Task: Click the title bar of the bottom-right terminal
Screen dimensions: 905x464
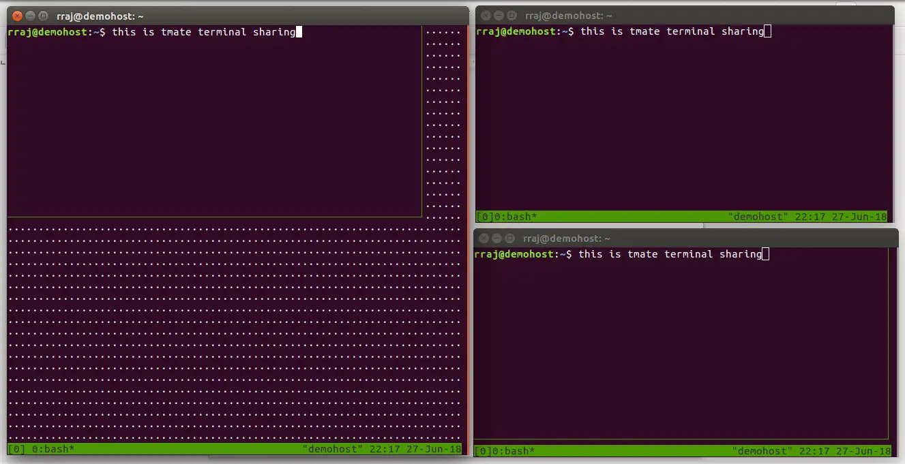Action: click(x=566, y=238)
